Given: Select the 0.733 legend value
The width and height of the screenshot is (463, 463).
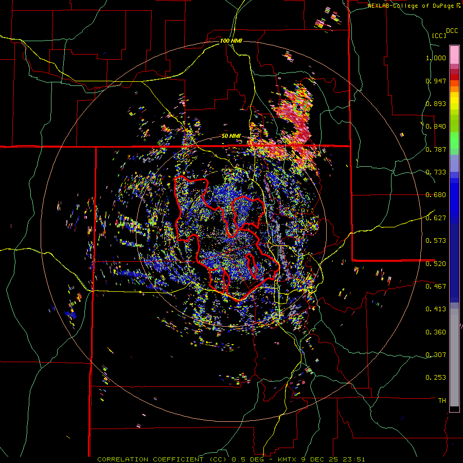Looking at the screenshot, I should tap(436, 172).
